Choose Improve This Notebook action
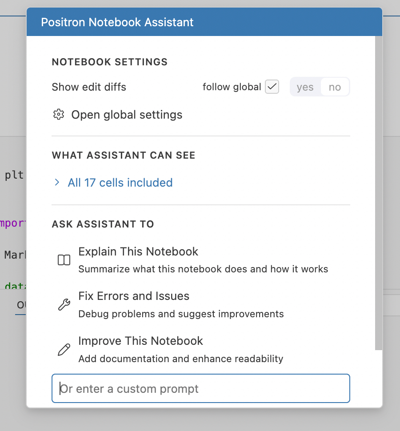Viewport: 400px width, 431px height. click(140, 341)
